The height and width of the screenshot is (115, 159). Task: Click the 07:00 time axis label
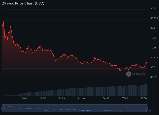pyautogui.click(x=125, y=98)
